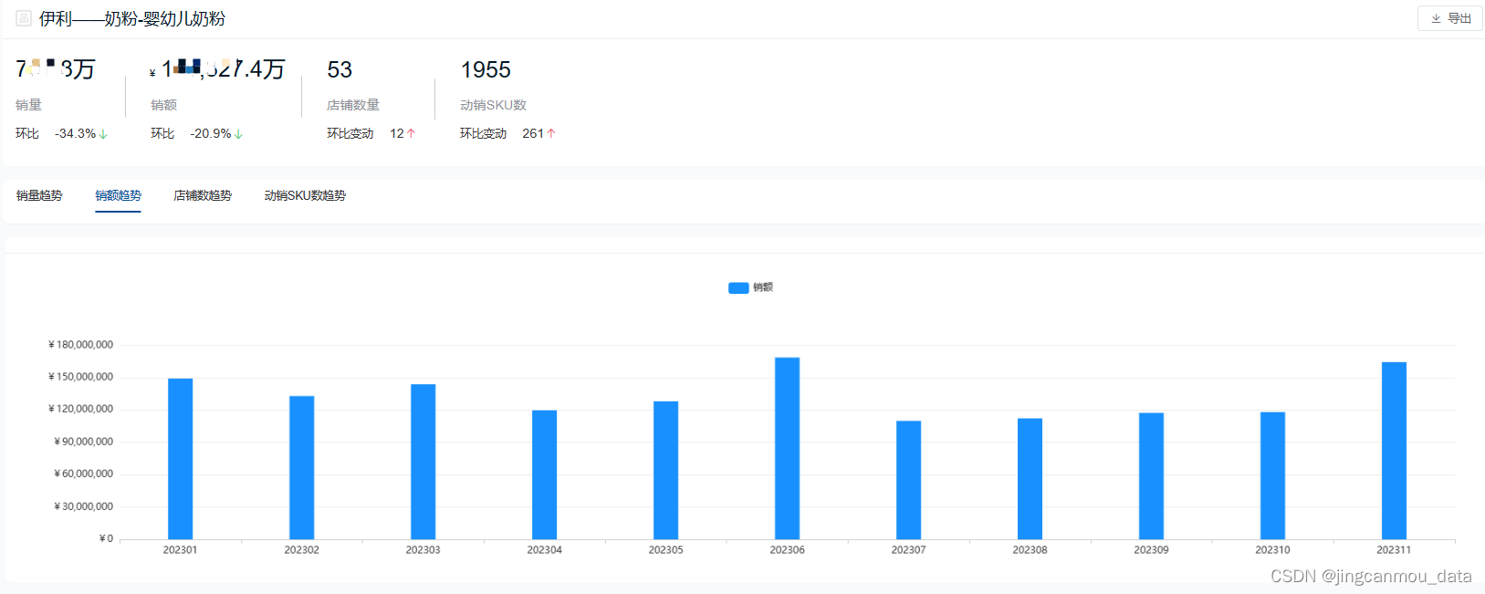The height and width of the screenshot is (594, 1485).
Task: Click the 202306 x-axis label
Action: [x=787, y=550]
